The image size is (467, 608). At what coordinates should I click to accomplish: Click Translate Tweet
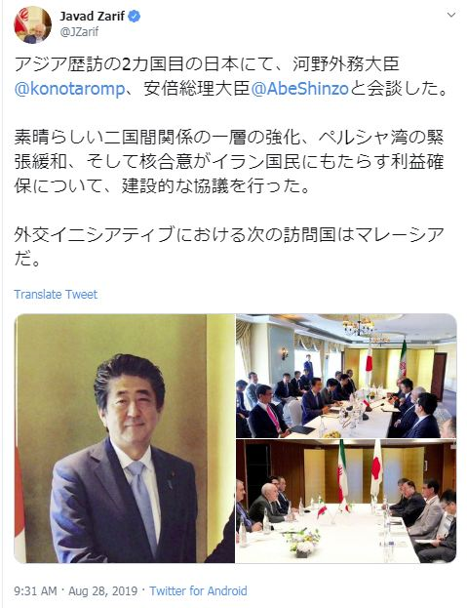pyautogui.click(x=56, y=295)
